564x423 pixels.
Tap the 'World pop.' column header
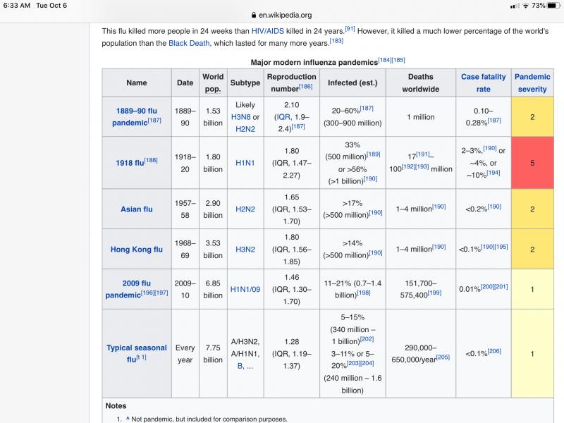(x=213, y=82)
